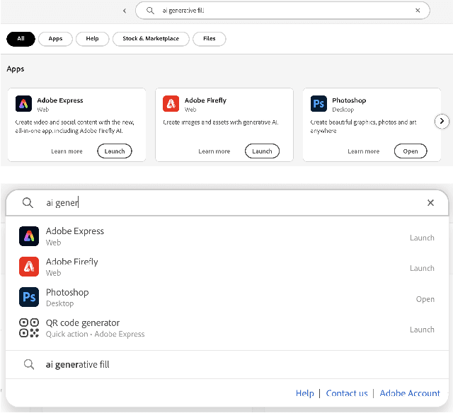The width and height of the screenshot is (453, 413).
Task: Switch to the Apps filter tab
Action: [55, 39]
